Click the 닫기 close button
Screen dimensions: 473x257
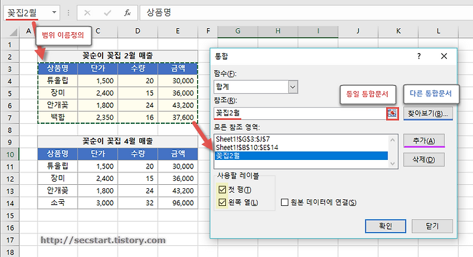point(432,226)
